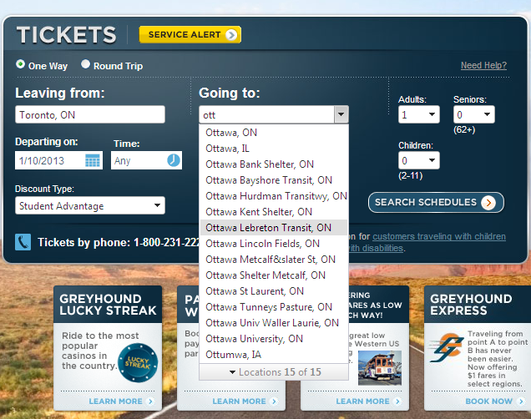Select Ottawa Kent Shelter, ON
The image size is (531, 419).
(274, 212)
